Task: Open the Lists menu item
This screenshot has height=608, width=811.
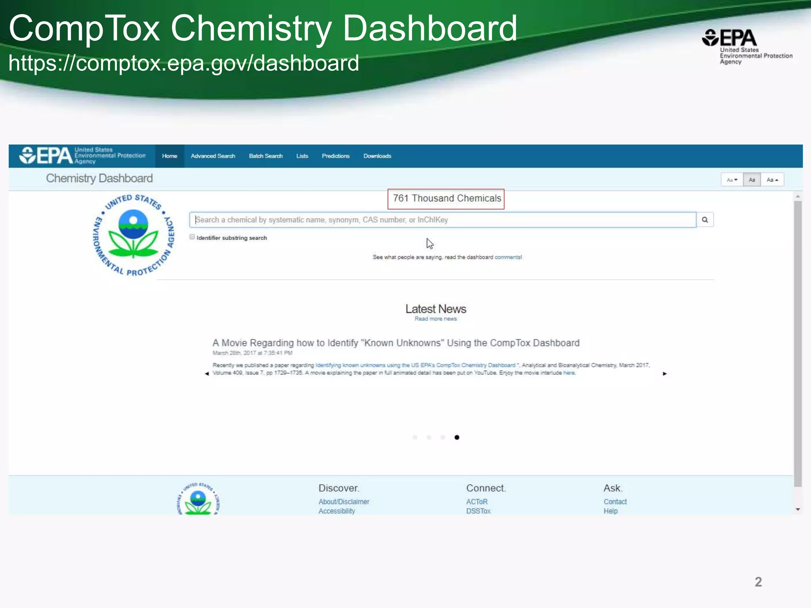Action: 302,156
